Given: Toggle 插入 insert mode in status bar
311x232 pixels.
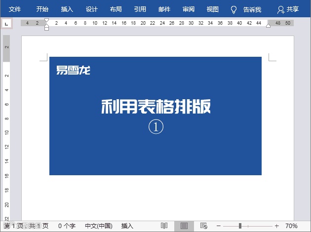Looking at the screenshot, I should click(127, 226).
